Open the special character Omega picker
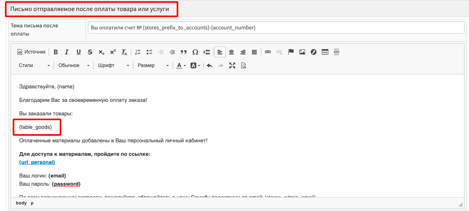The height and width of the screenshot is (211, 469). coord(195,52)
